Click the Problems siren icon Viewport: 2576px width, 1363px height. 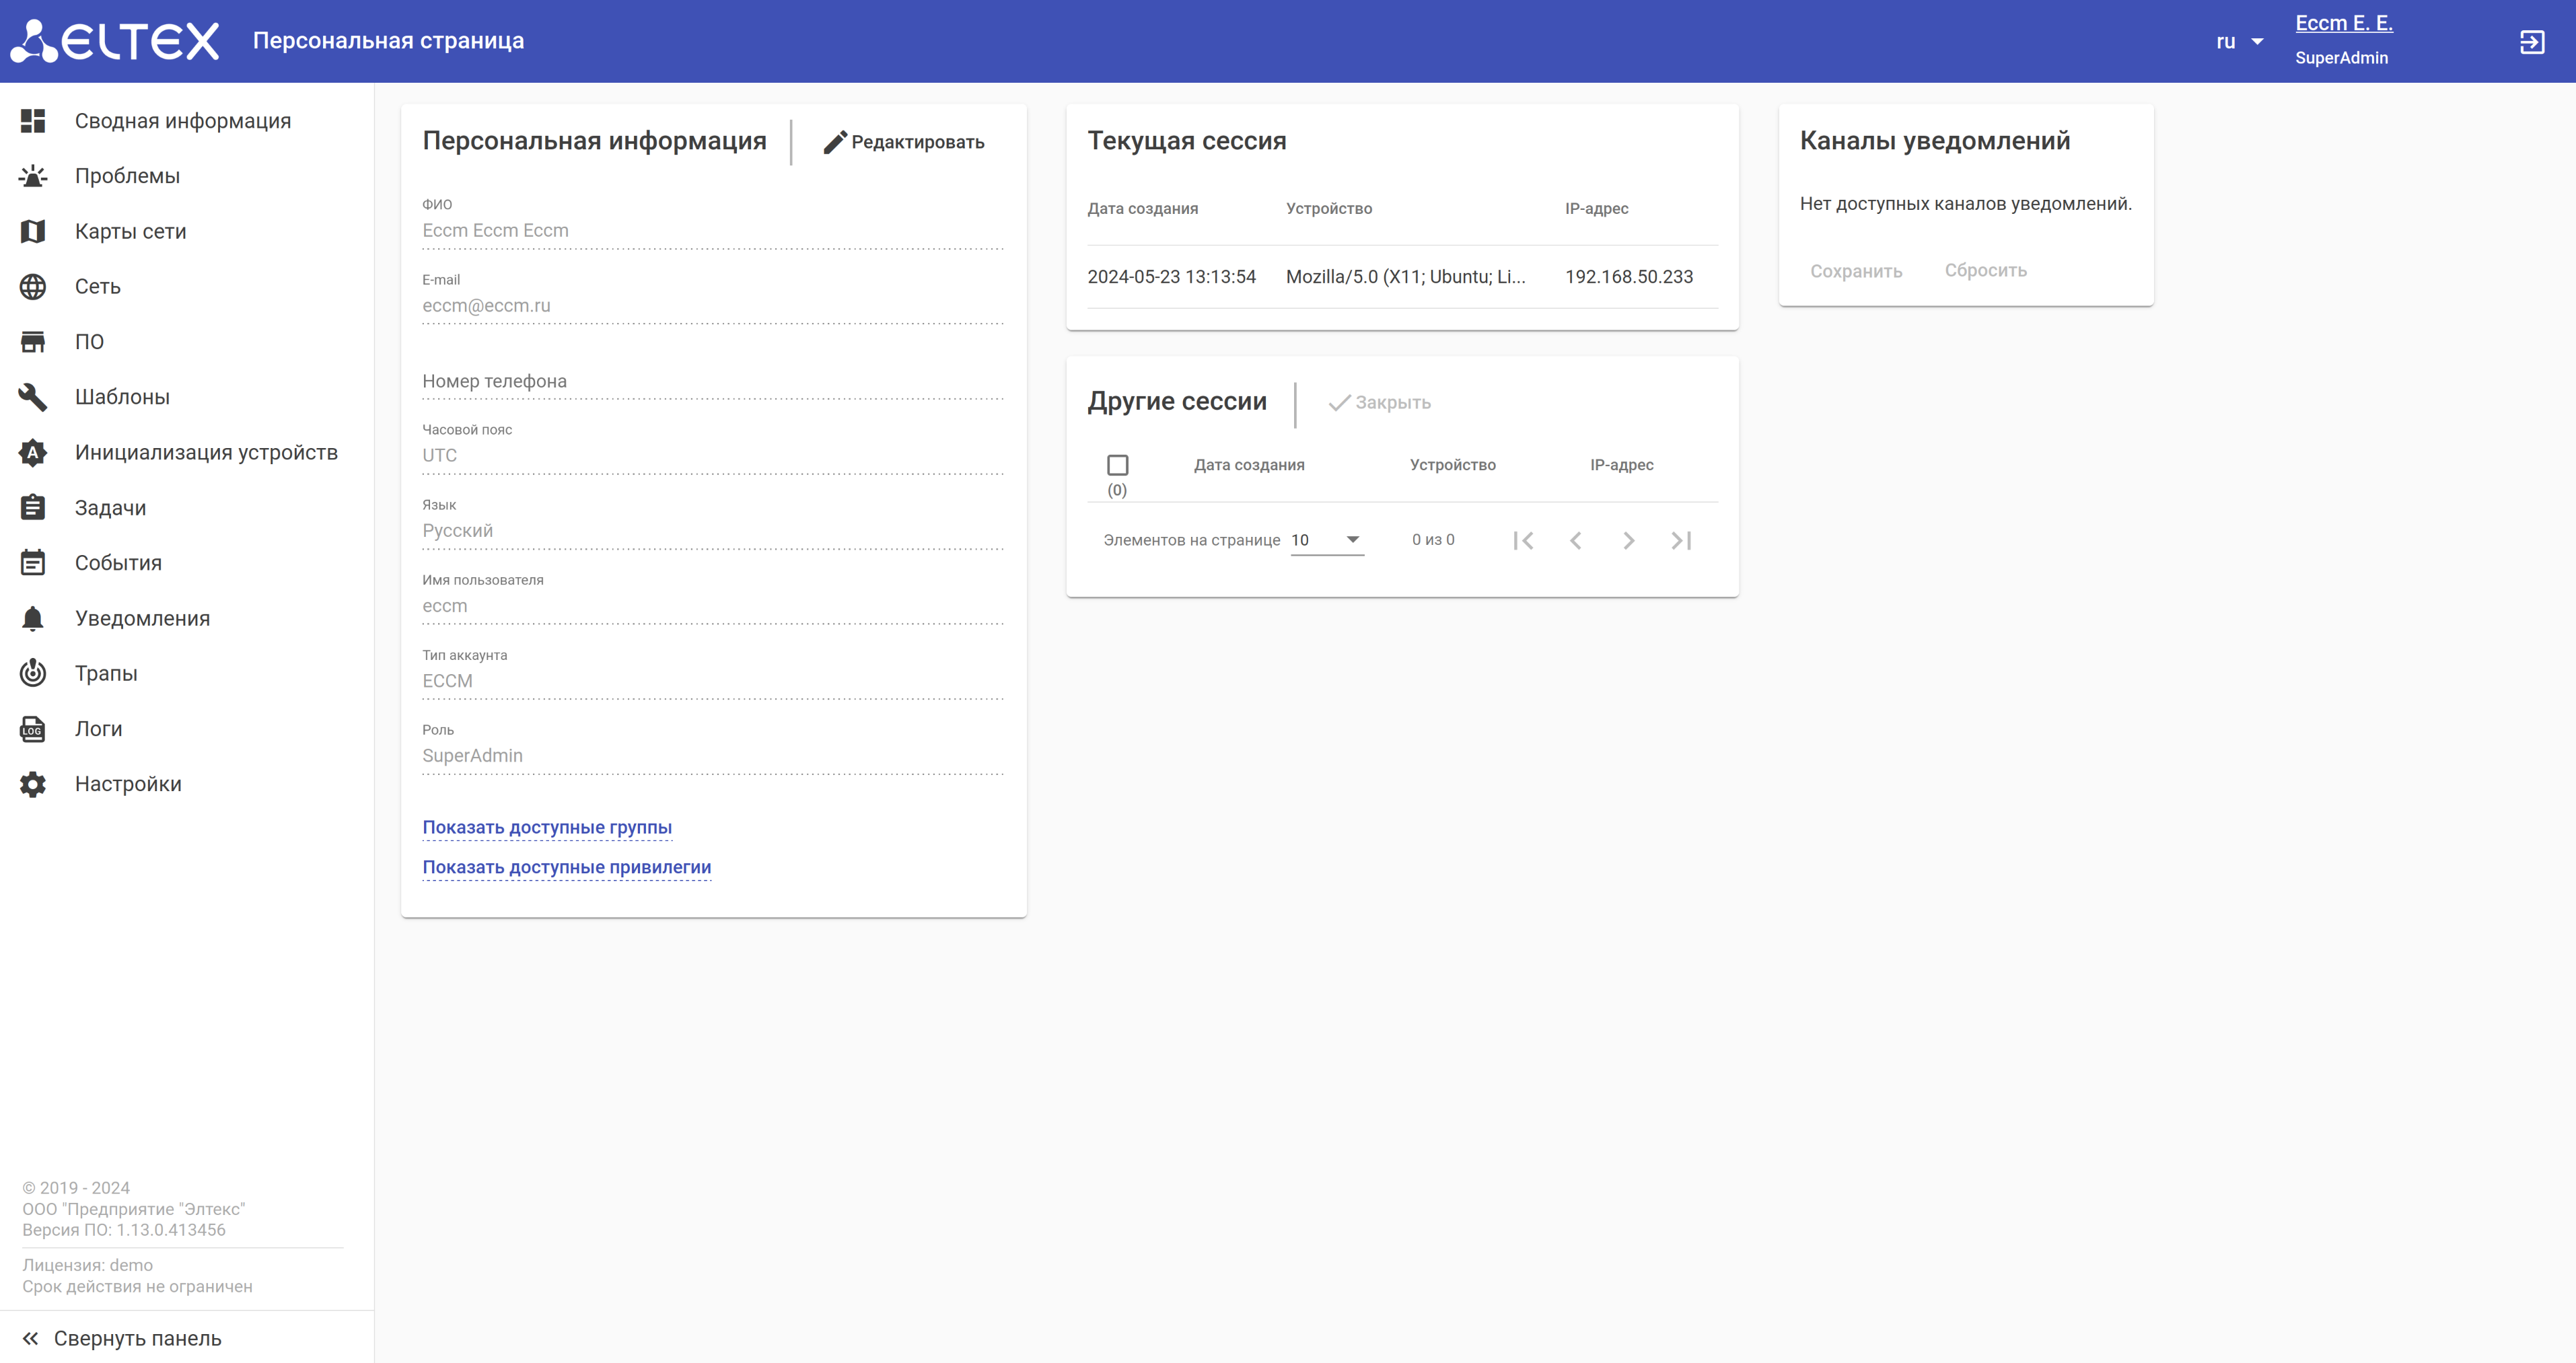point(33,176)
